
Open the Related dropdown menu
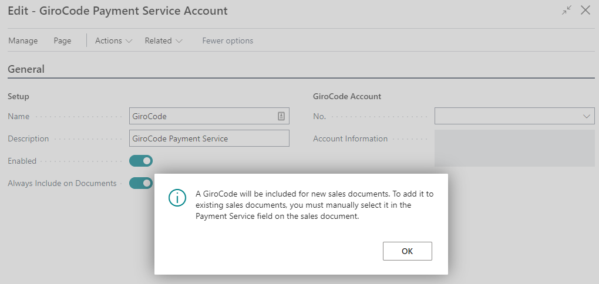point(164,40)
